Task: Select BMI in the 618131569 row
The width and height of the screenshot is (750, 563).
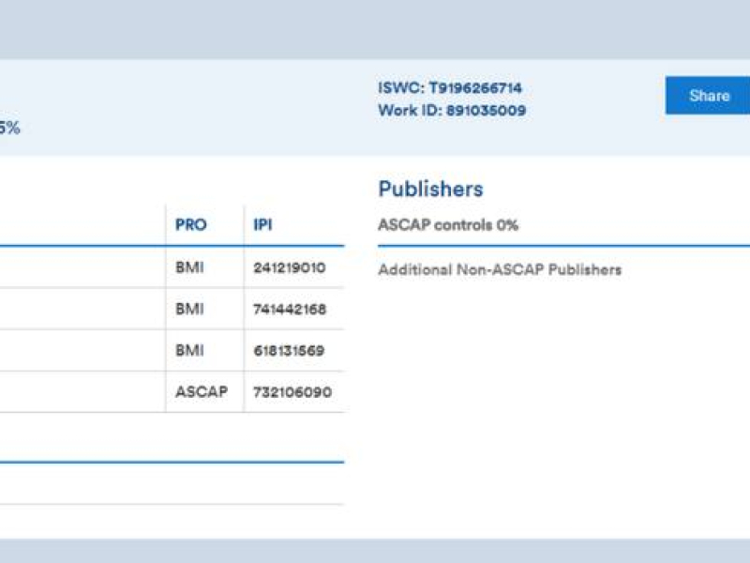Action: pos(189,351)
